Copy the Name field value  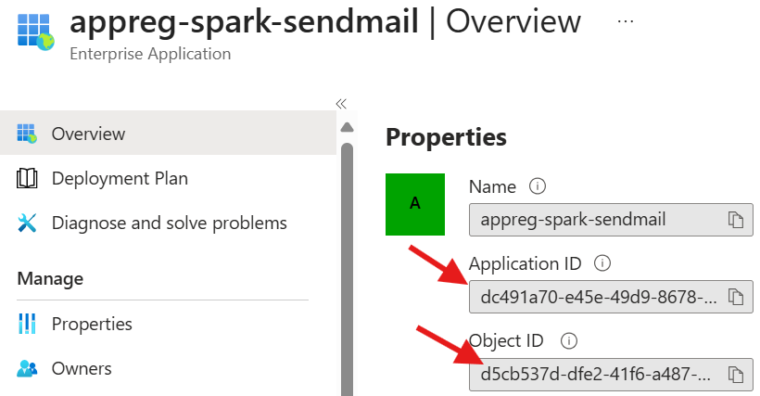(735, 220)
